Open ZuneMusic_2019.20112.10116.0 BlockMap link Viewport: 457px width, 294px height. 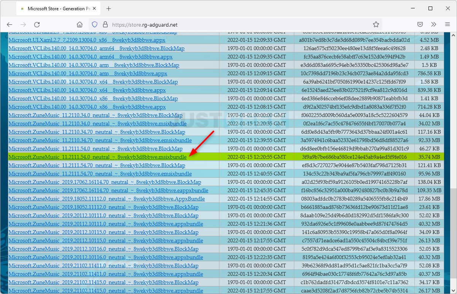[103, 249]
